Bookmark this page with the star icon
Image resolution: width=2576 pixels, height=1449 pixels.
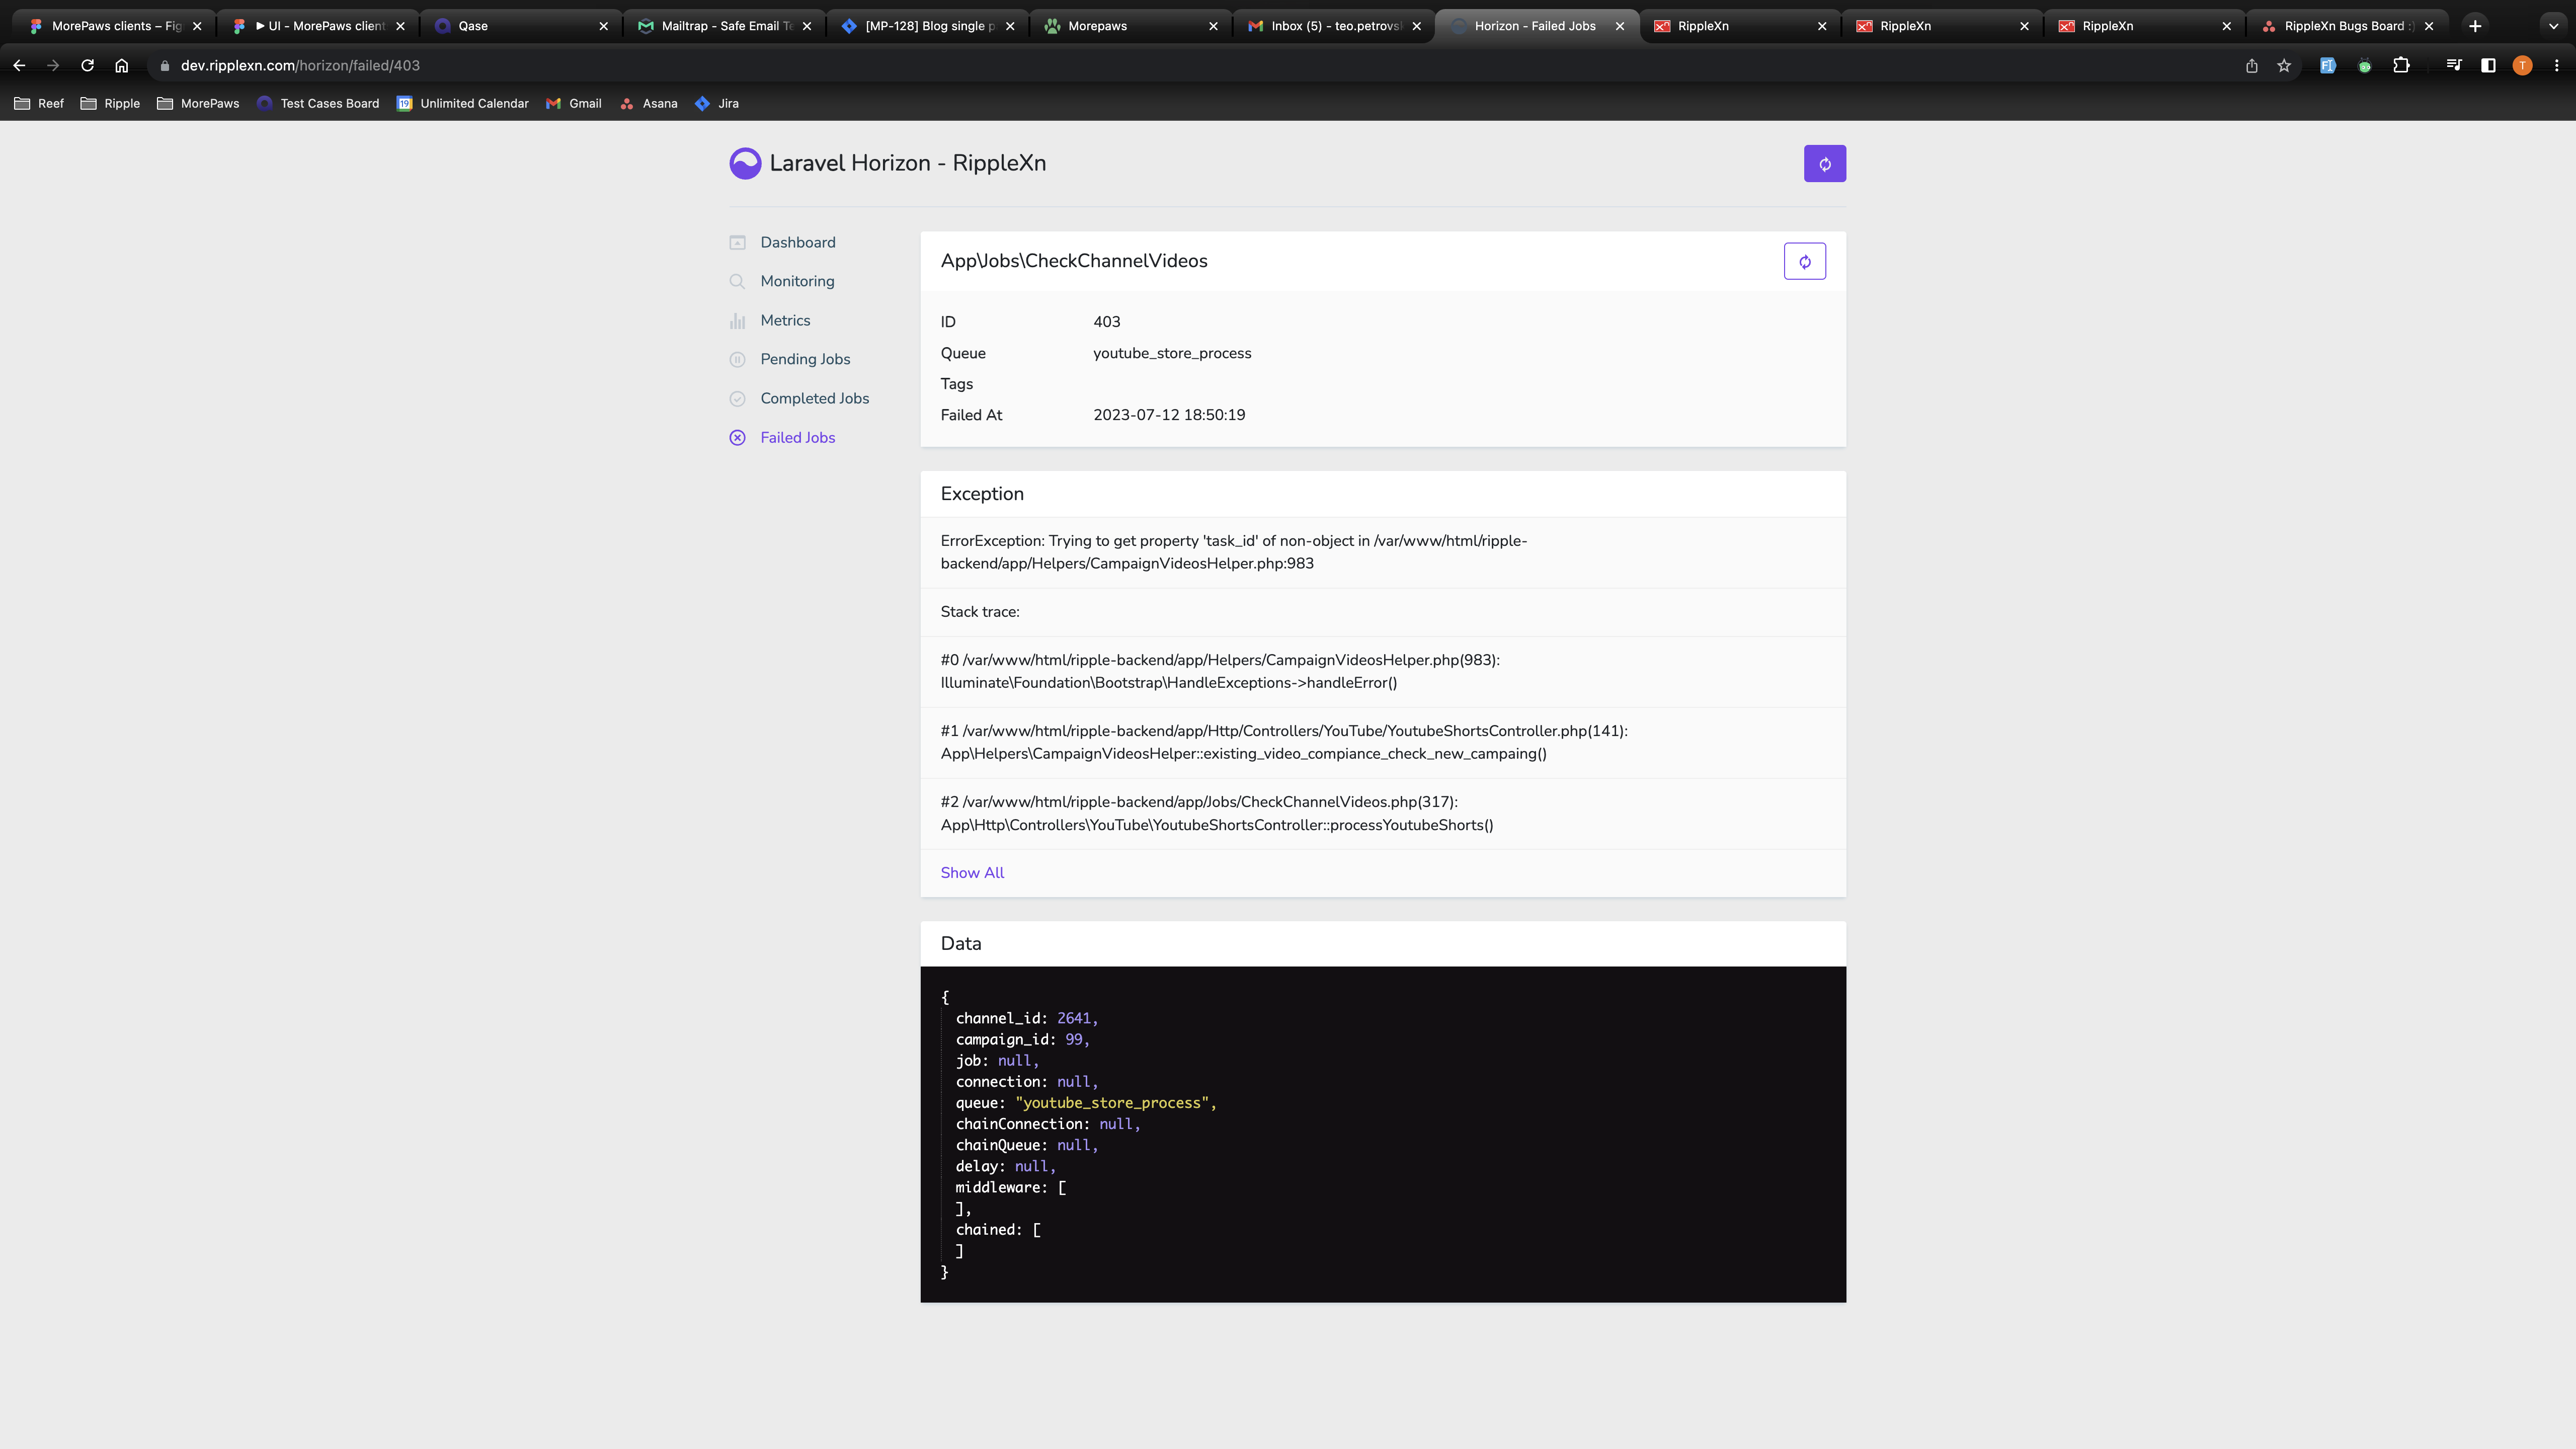click(2284, 65)
